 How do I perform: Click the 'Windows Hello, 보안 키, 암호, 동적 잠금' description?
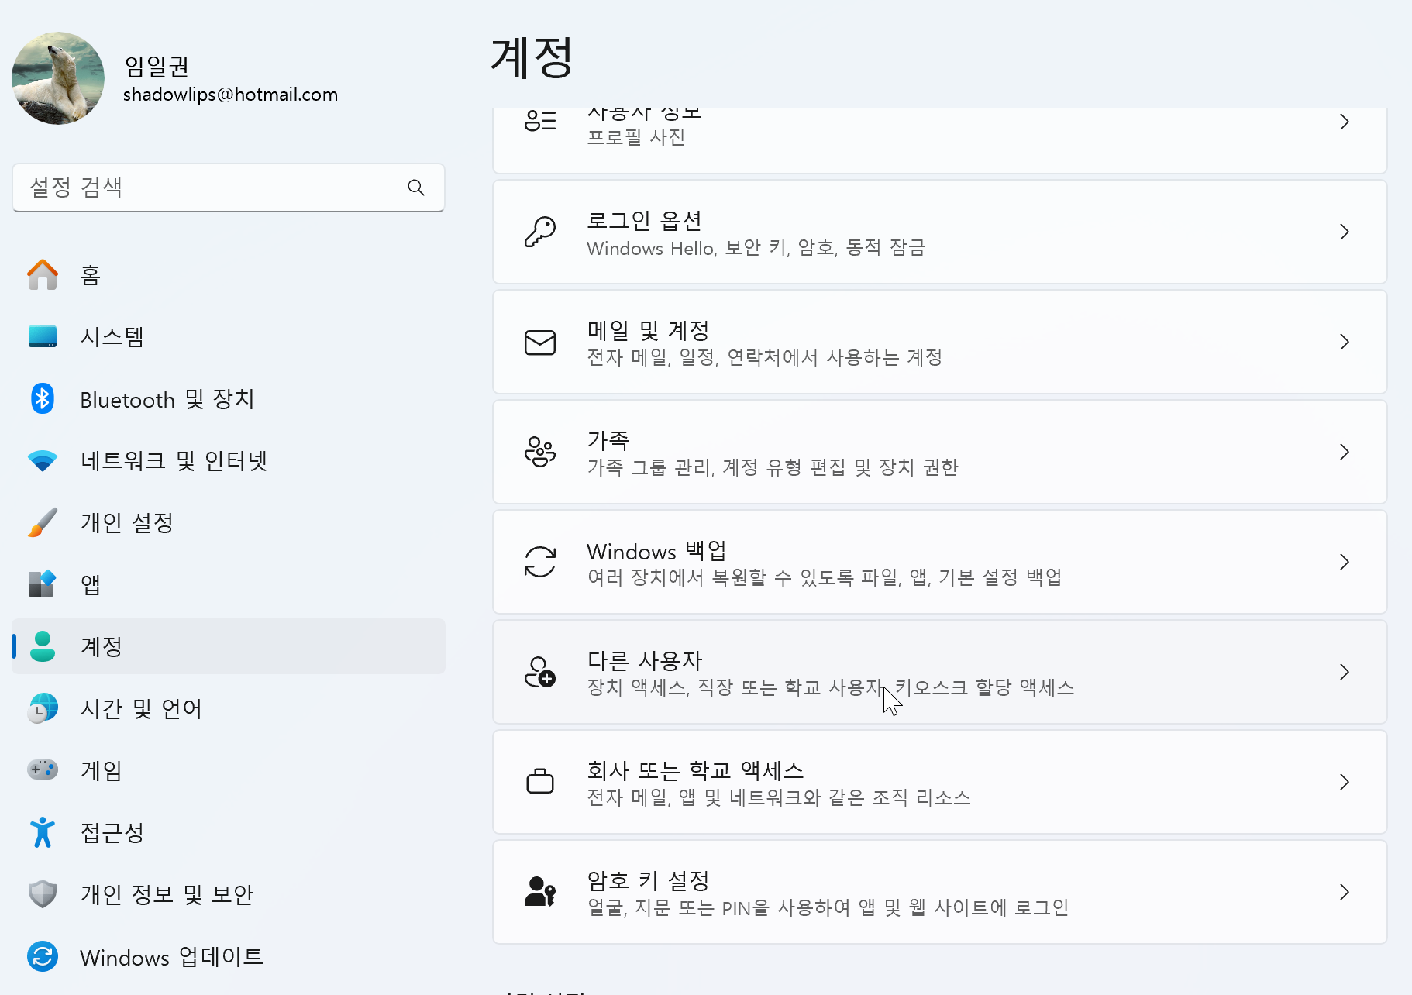point(756,248)
